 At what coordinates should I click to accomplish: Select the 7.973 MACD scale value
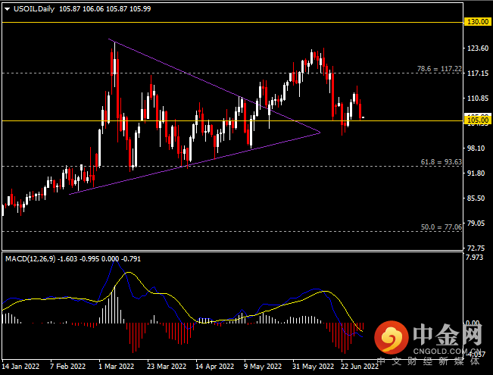click(475, 258)
